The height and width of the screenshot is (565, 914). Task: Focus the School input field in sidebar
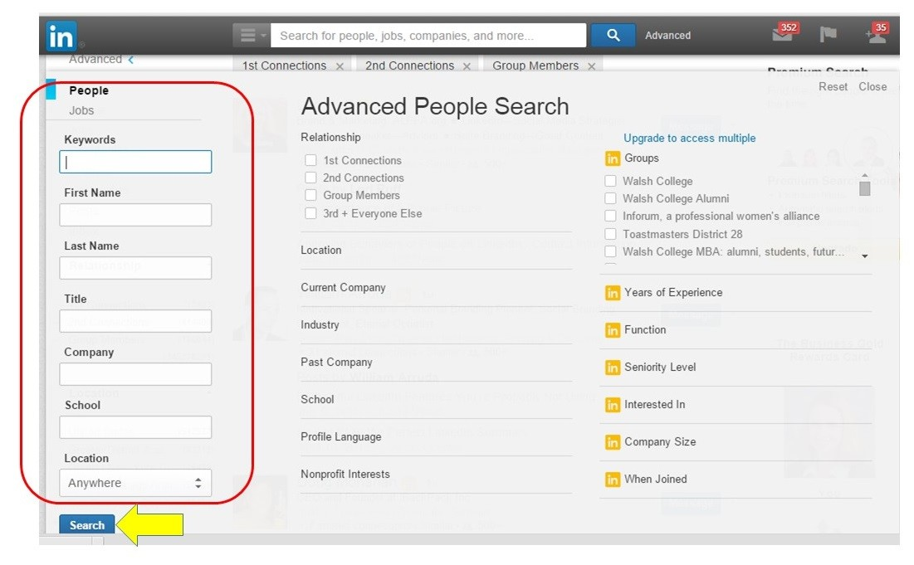(135, 427)
